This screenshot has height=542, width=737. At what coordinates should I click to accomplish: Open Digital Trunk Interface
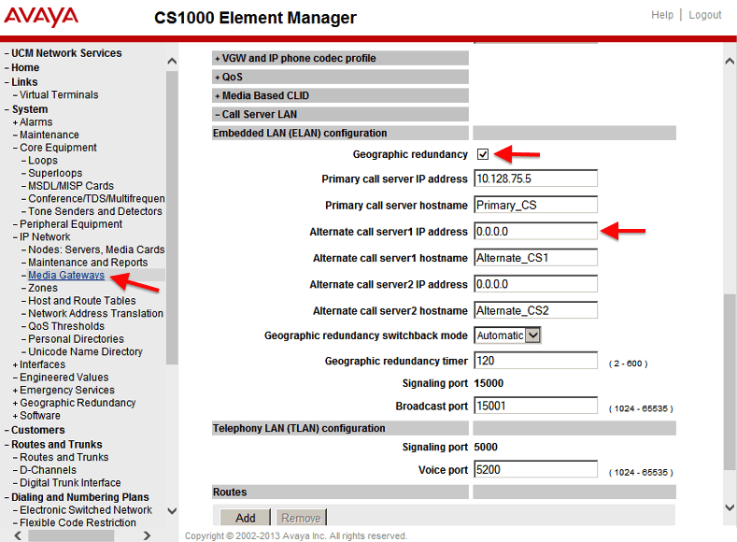[70, 483]
